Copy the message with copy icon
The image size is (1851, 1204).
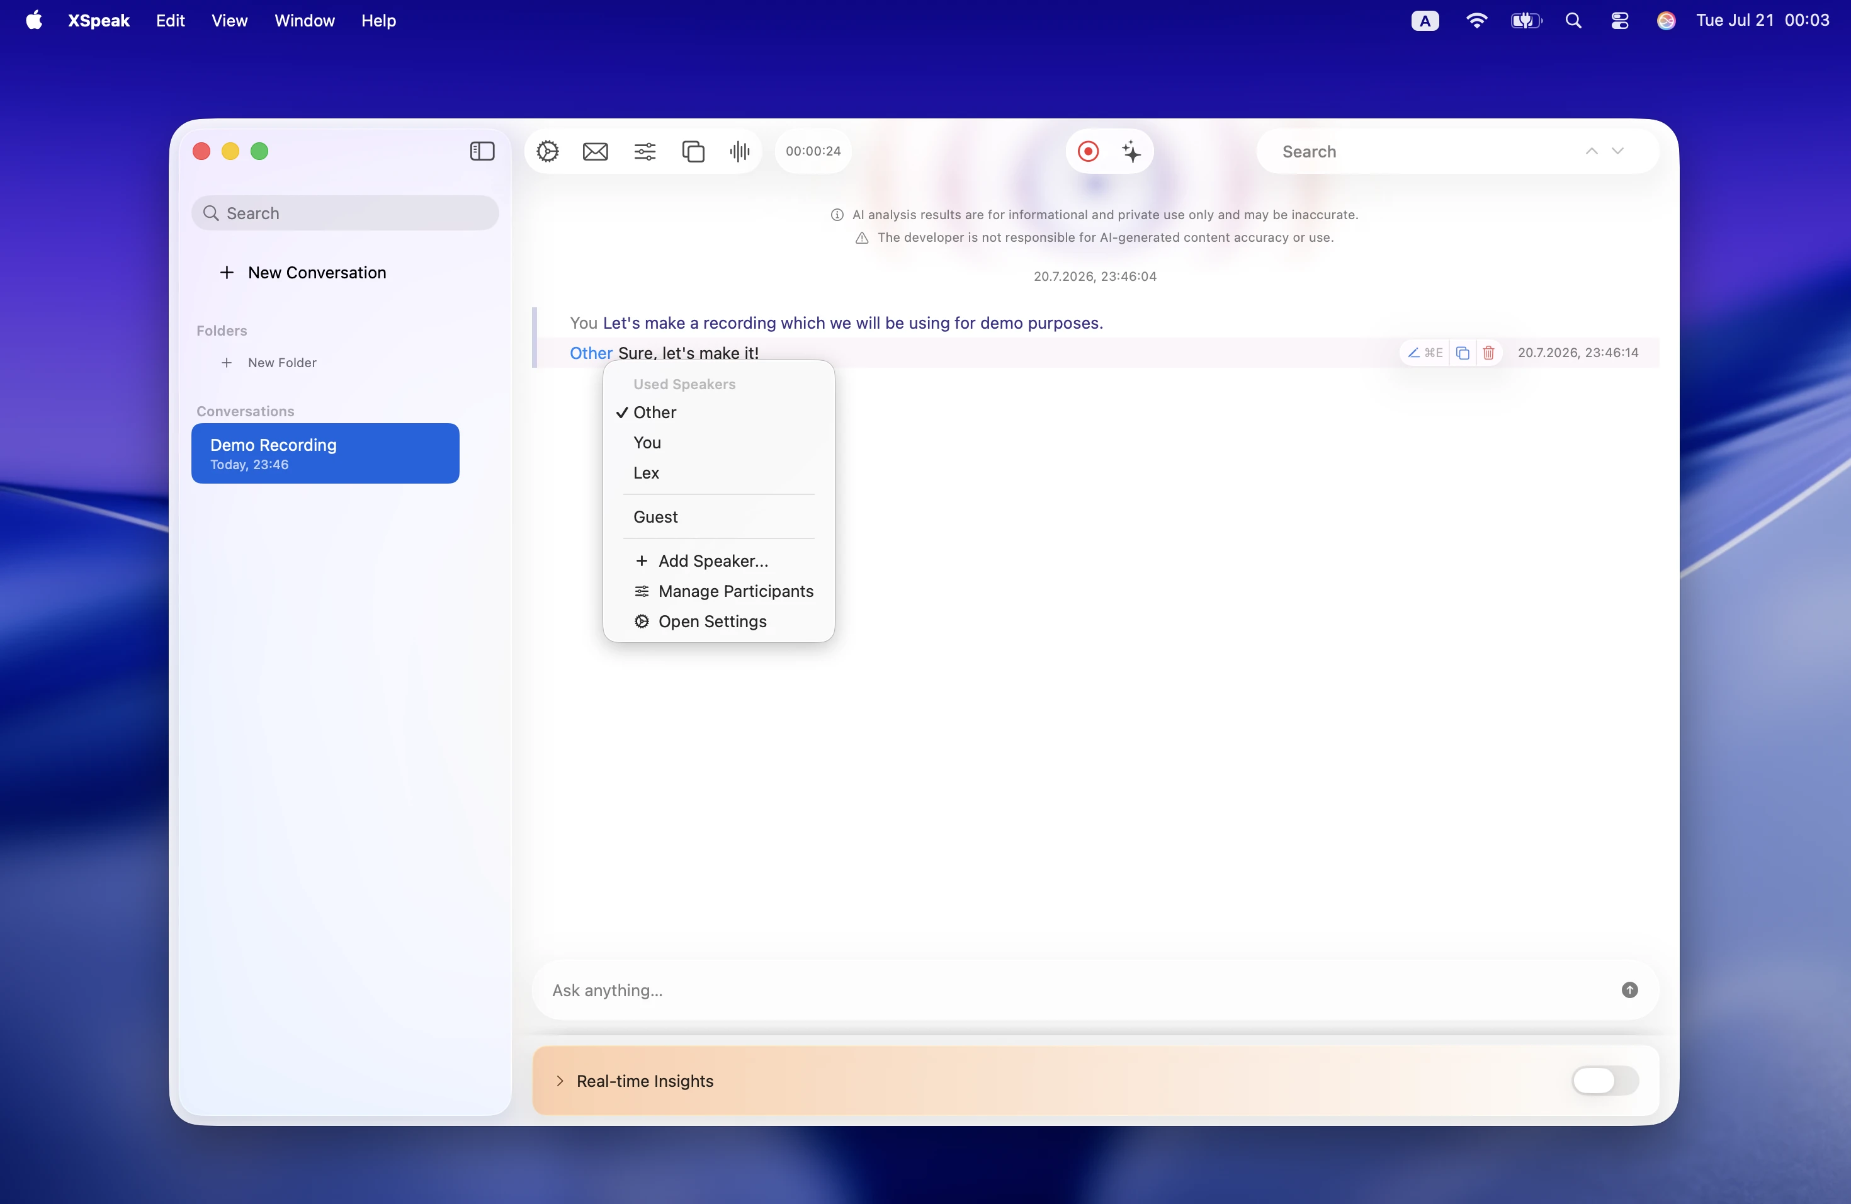tap(1462, 353)
